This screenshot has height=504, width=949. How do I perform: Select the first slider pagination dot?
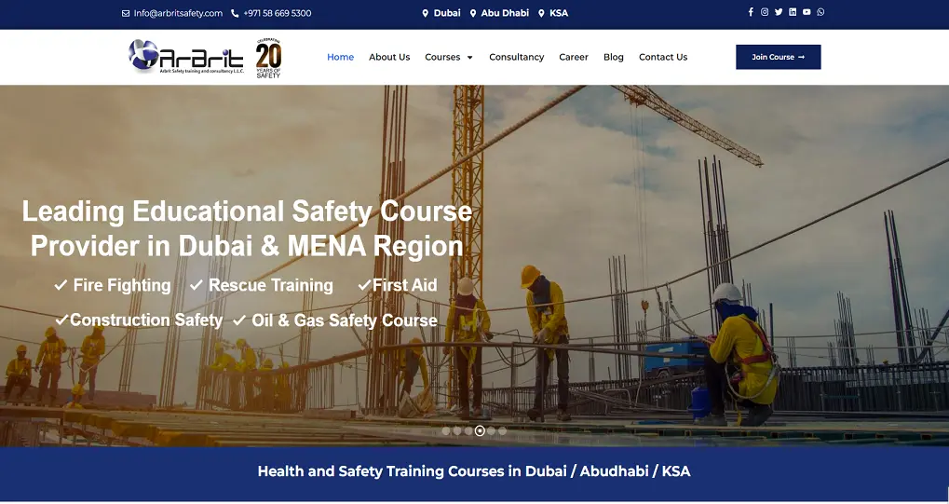(x=446, y=430)
